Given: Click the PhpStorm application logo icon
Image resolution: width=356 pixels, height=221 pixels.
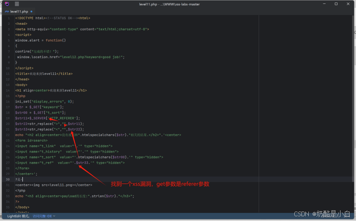Looking at the screenshot, I should [x=7, y=4].
